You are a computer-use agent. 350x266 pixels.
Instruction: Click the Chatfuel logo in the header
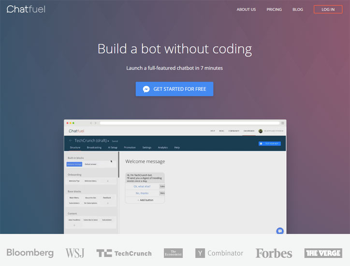click(26, 9)
